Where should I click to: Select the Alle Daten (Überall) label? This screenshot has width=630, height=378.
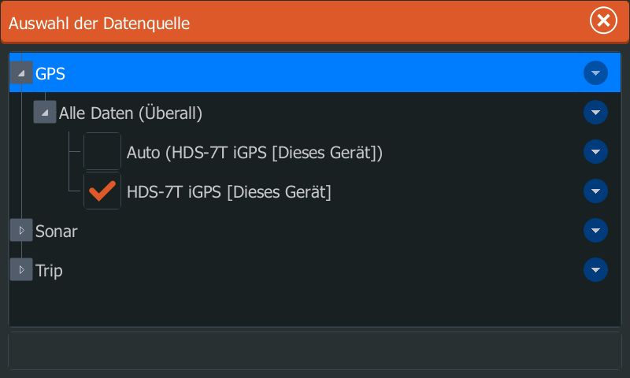tap(131, 113)
